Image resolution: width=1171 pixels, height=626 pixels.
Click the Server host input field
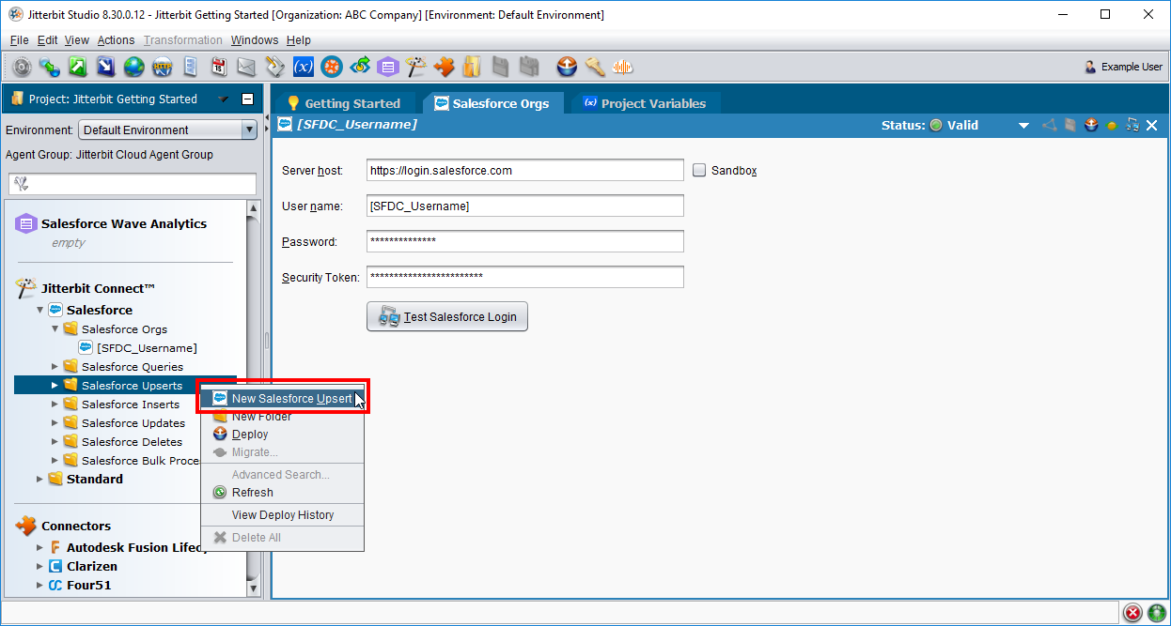click(524, 170)
